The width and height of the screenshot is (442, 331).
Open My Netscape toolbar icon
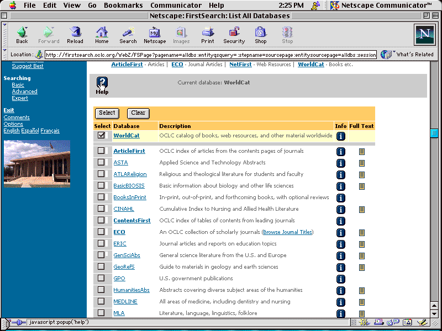[x=155, y=35]
